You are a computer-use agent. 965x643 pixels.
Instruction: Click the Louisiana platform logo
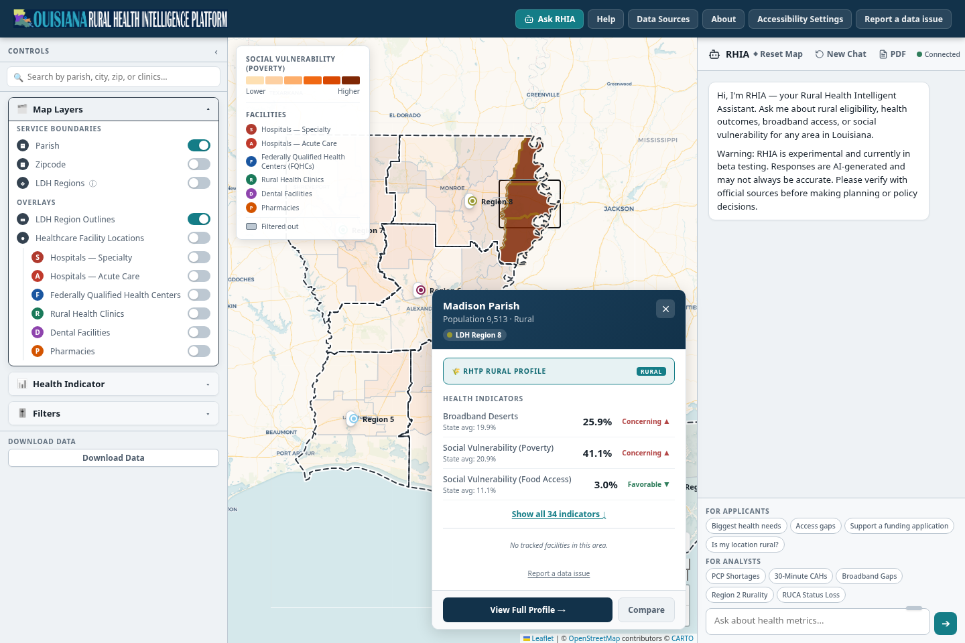click(121, 19)
